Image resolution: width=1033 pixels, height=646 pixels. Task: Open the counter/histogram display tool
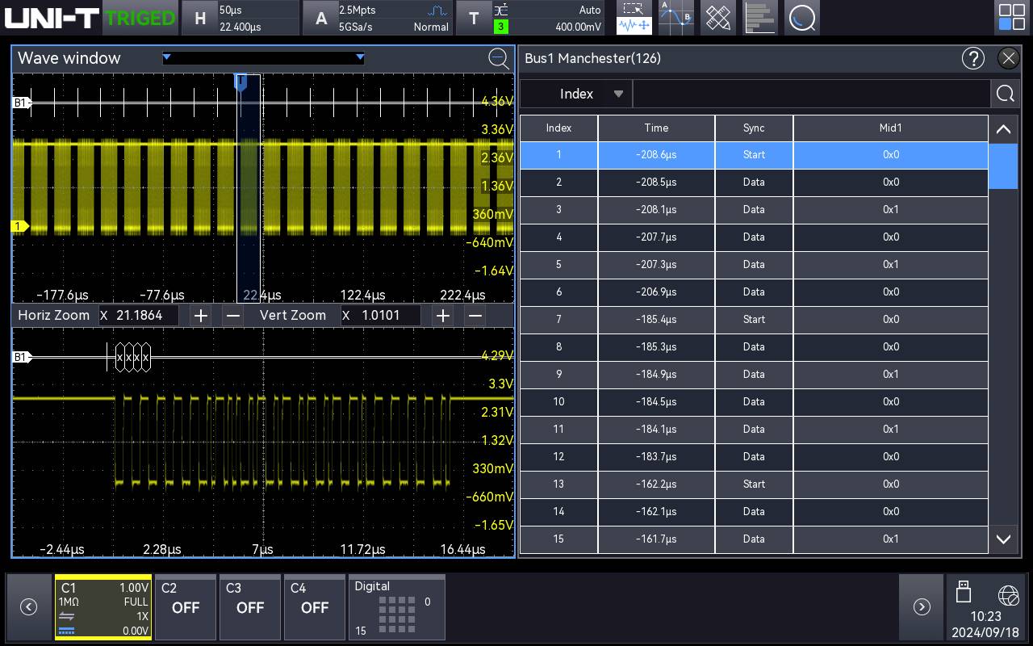click(x=759, y=17)
